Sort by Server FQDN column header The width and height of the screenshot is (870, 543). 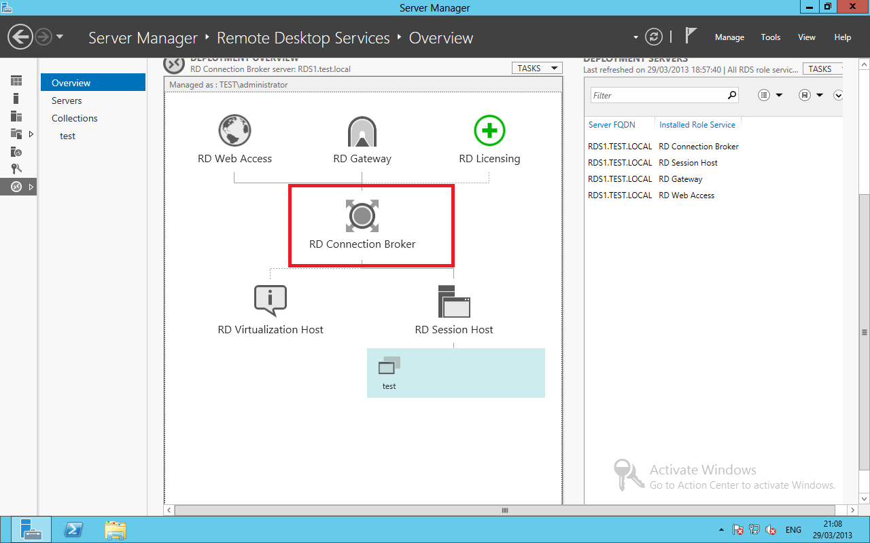(610, 125)
